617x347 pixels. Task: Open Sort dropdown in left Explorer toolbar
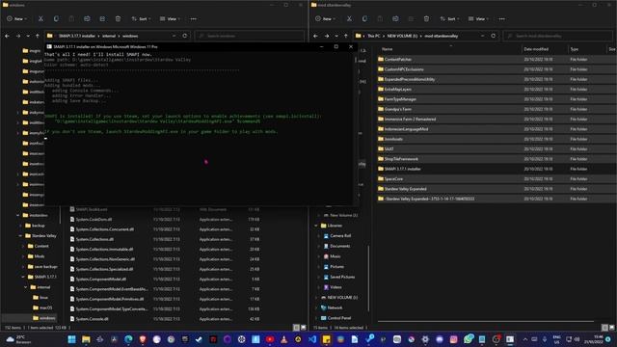coord(141,18)
